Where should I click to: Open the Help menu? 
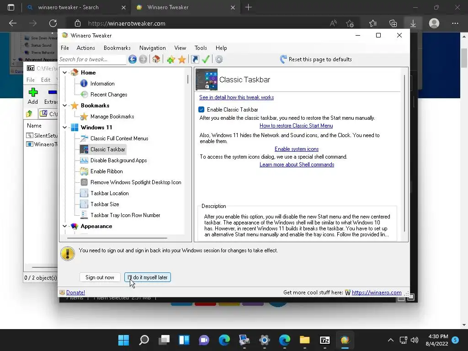click(221, 48)
